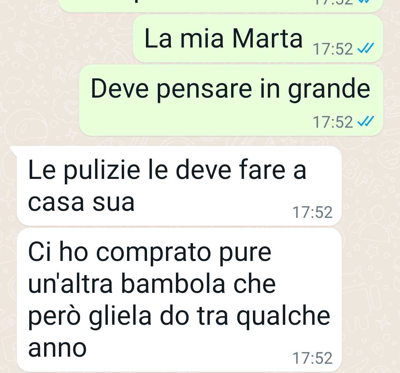
Task: Tap the 'Deve pensare in grande' message
Action: coord(231,100)
